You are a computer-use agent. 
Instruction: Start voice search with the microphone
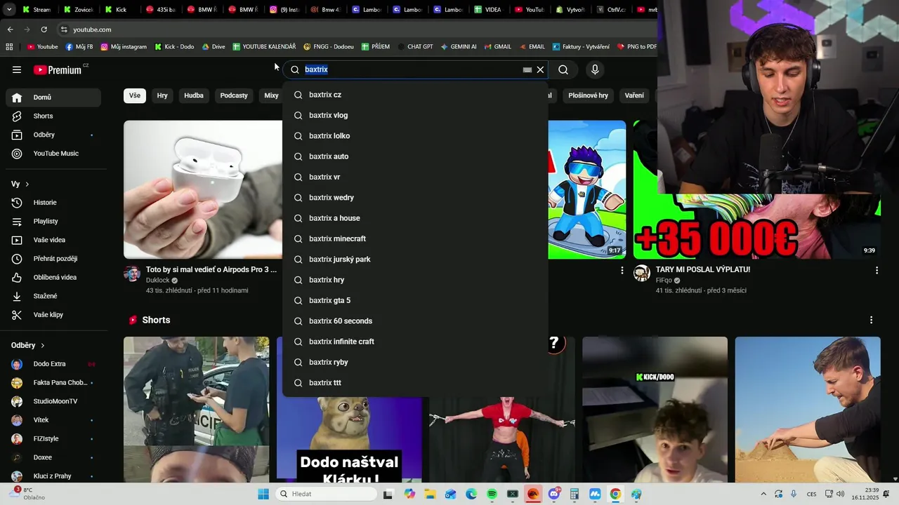click(x=595, y=69)
